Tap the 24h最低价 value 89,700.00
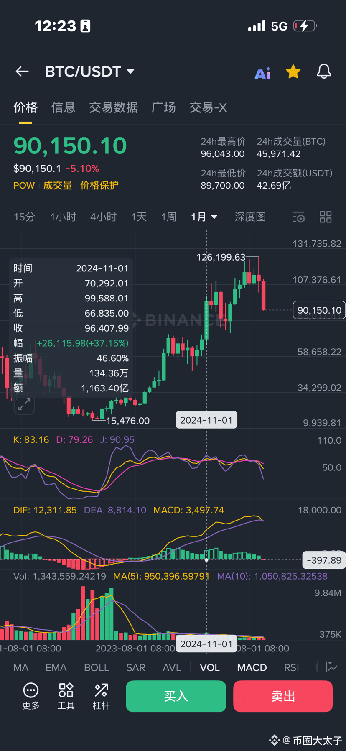Viewport: 346px width, 751px height. pos(223,185)
